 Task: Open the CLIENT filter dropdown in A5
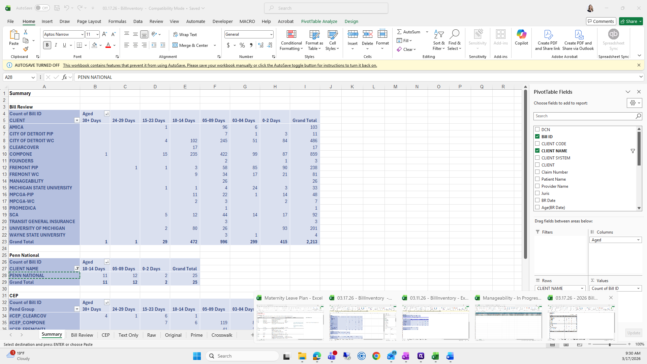click(77, 120)
